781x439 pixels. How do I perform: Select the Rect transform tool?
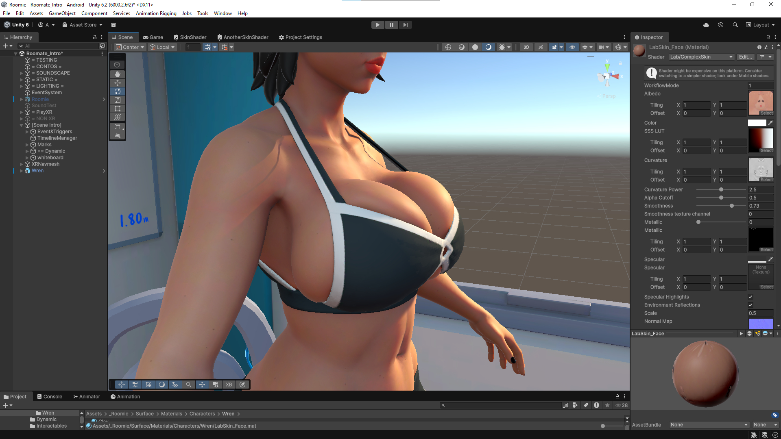coord(117,109)
